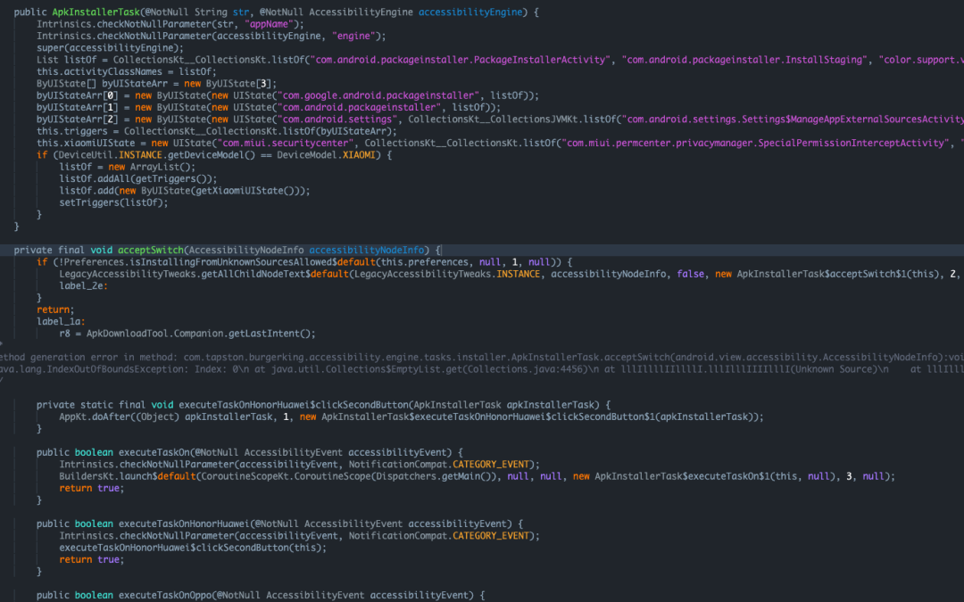Click ApkInstallerTask$executeTaskOnHonorHuawei$clickSecondButton$1 class name
This screenshot has height=602, width=964.
coord(488,417)
